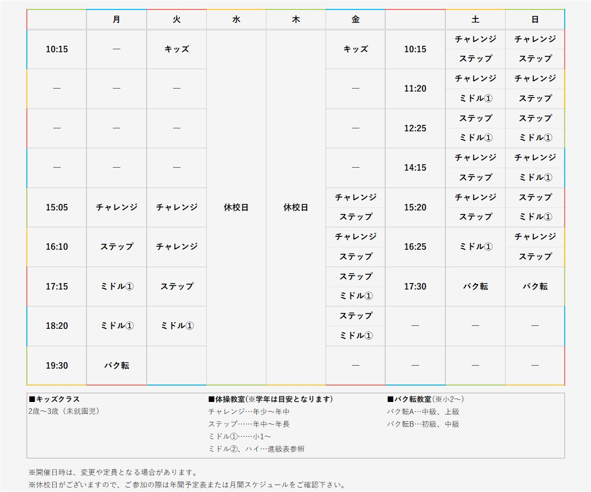
Task: Select the 休校日 cell in the 水 column
Action: [236, 206]
